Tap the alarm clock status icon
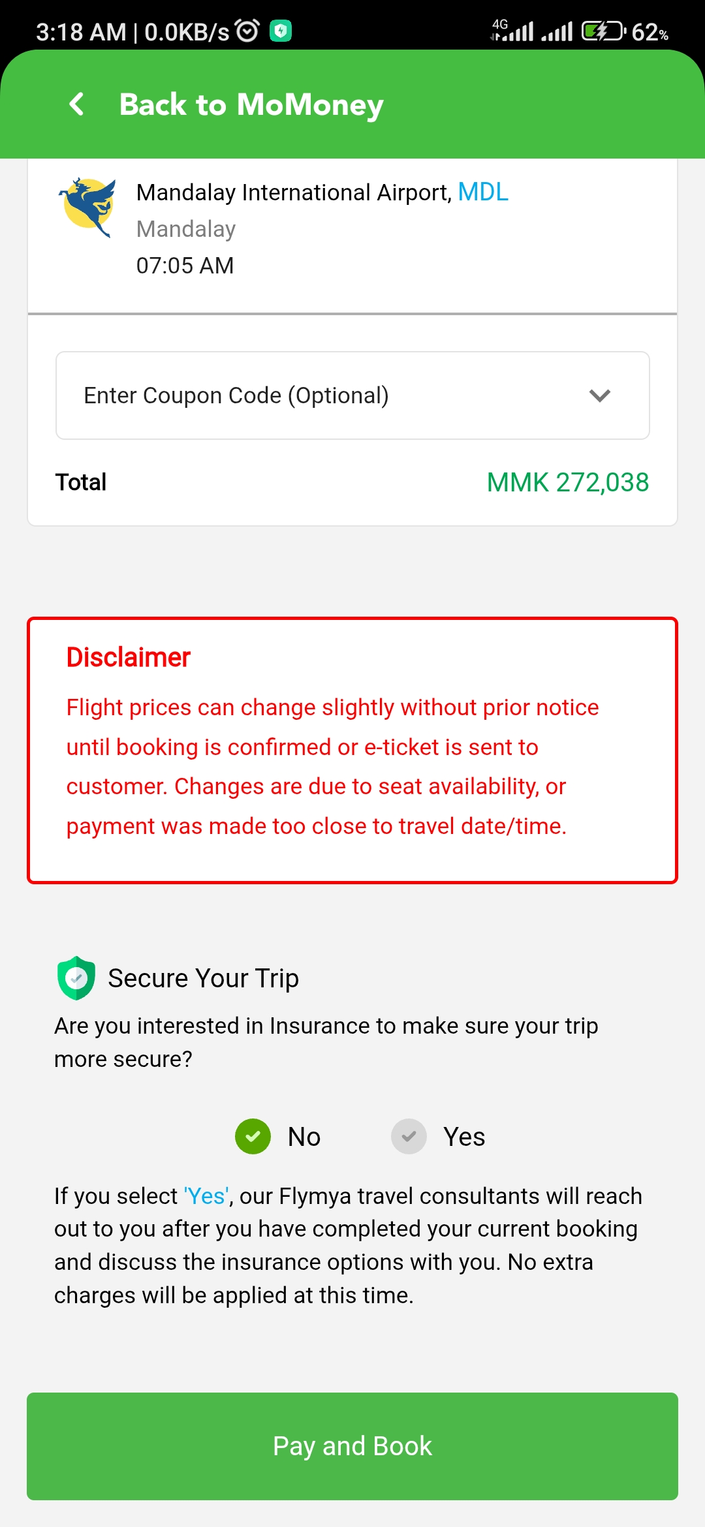This screenshot has height=1527, width=705. pyautogui.click(x=247, y=31)
